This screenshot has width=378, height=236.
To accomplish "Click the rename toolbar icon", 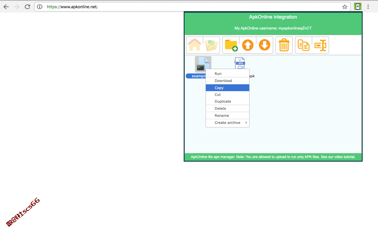I will click(x=320, y=45).
